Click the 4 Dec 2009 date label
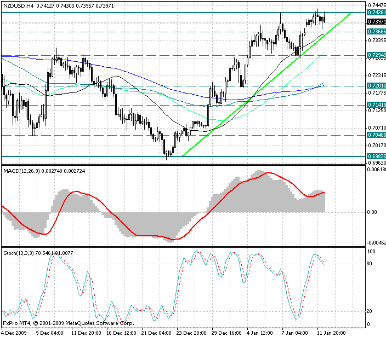The height and width of the screenshot is (337, 386). (14, 333)
